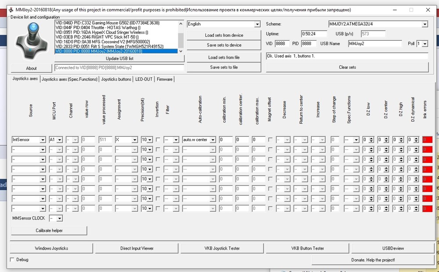Open Filter dropdown in IntSensor row
439x272 pixels.
[176, 140]
